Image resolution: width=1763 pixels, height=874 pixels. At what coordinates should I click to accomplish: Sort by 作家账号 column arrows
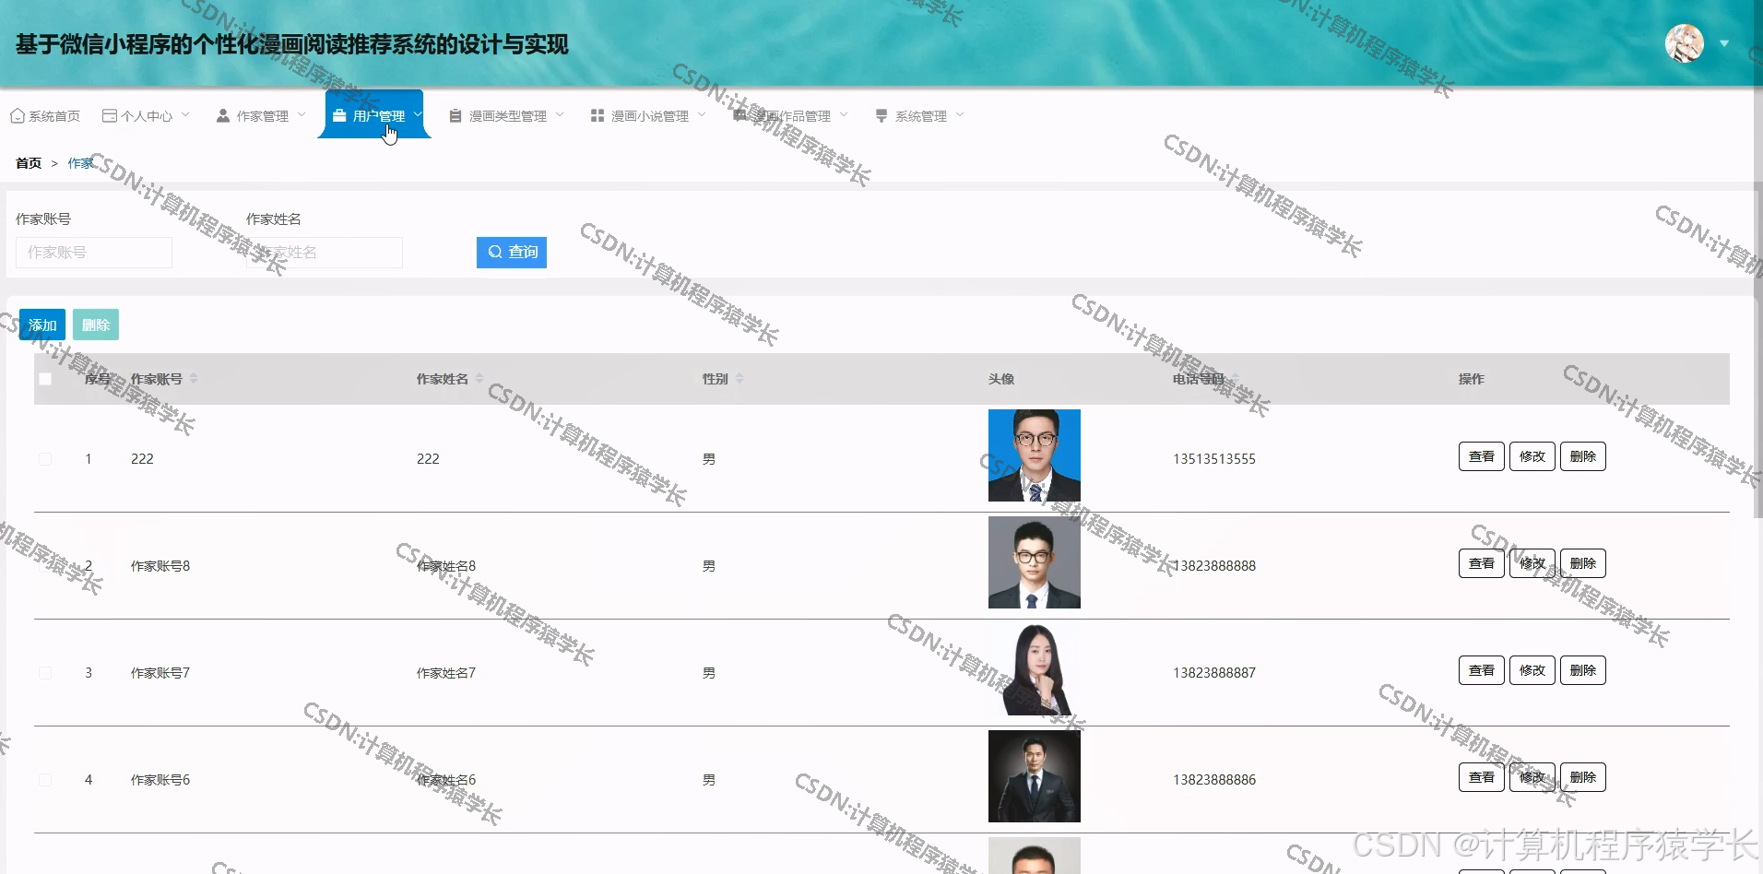pos(194,379)
